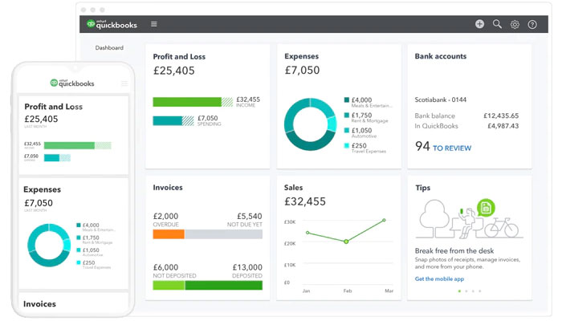
Task: Click the plus create icon in the header
Action: [x=479, y=24]
